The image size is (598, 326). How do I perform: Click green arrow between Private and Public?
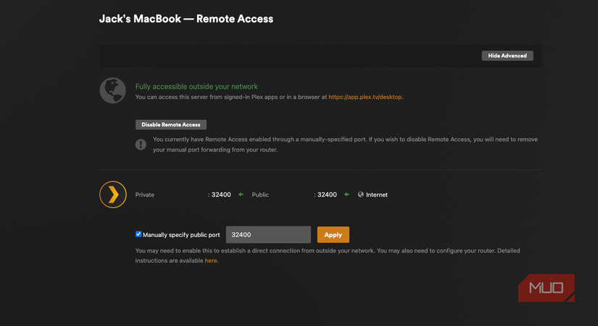[241, 194]
